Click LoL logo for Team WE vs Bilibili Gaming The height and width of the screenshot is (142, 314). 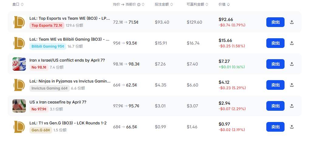19,43
